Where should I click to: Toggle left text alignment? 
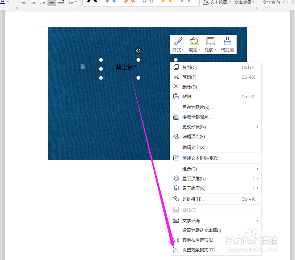(x=24, y=2)
